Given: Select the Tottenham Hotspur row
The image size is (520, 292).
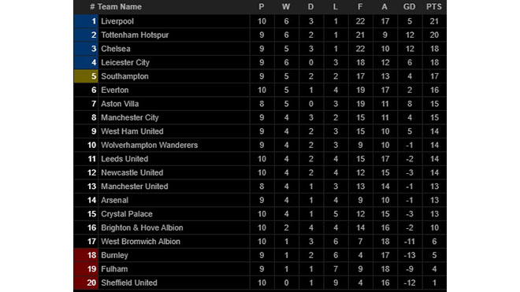Looking at the screenshot, I should 260,35.
